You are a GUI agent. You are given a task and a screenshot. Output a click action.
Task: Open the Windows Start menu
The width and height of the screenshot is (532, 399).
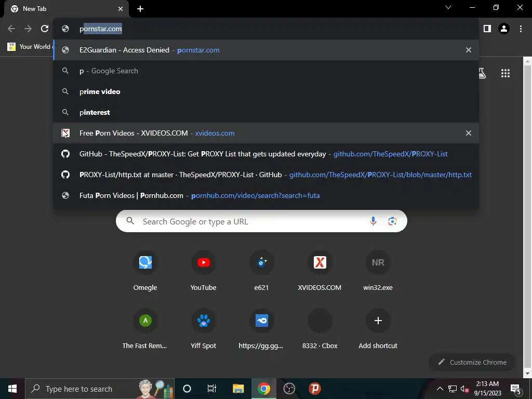click(12, 389)
